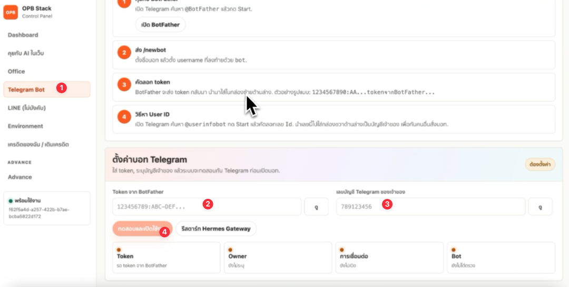Open the Dashboard page in sidebar

23,35
